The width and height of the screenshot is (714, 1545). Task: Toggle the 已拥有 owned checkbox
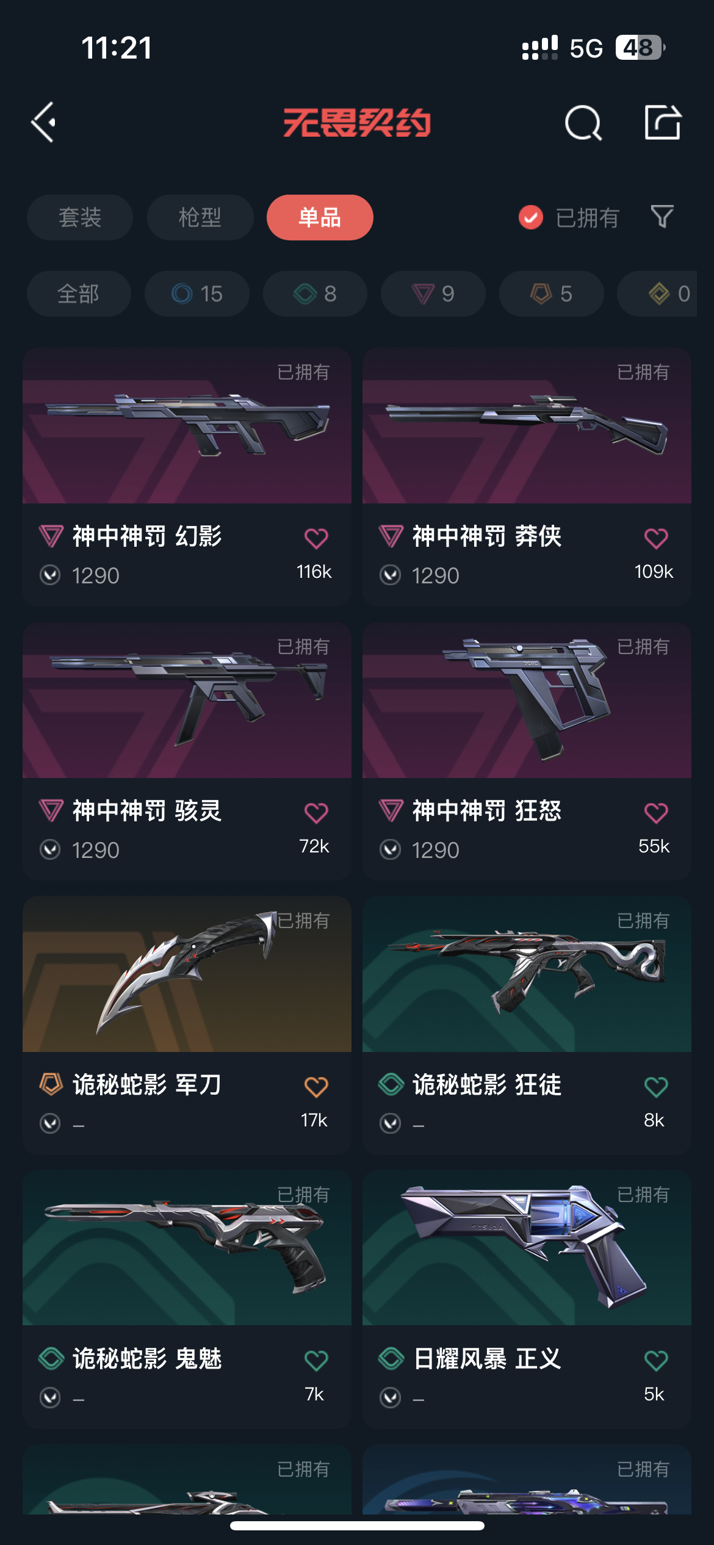click(x=530, y=217)
